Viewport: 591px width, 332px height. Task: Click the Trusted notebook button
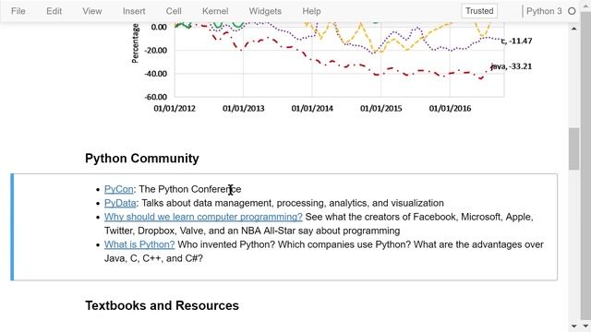tap(479, 11)
